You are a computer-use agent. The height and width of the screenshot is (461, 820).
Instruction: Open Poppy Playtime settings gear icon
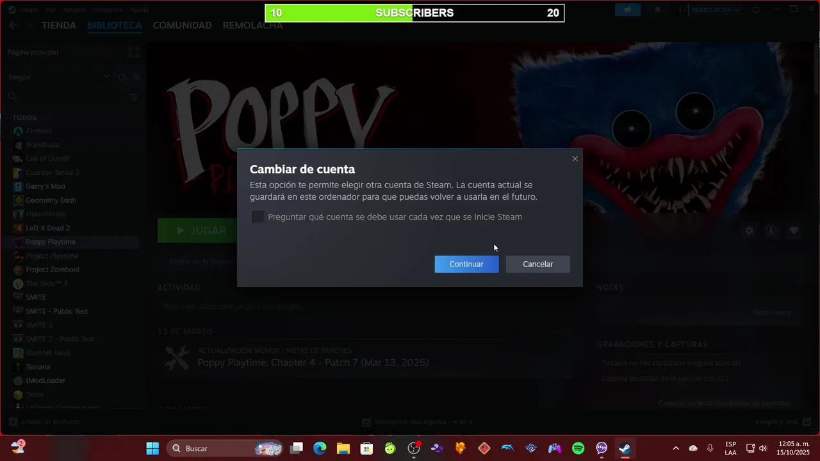749,230
